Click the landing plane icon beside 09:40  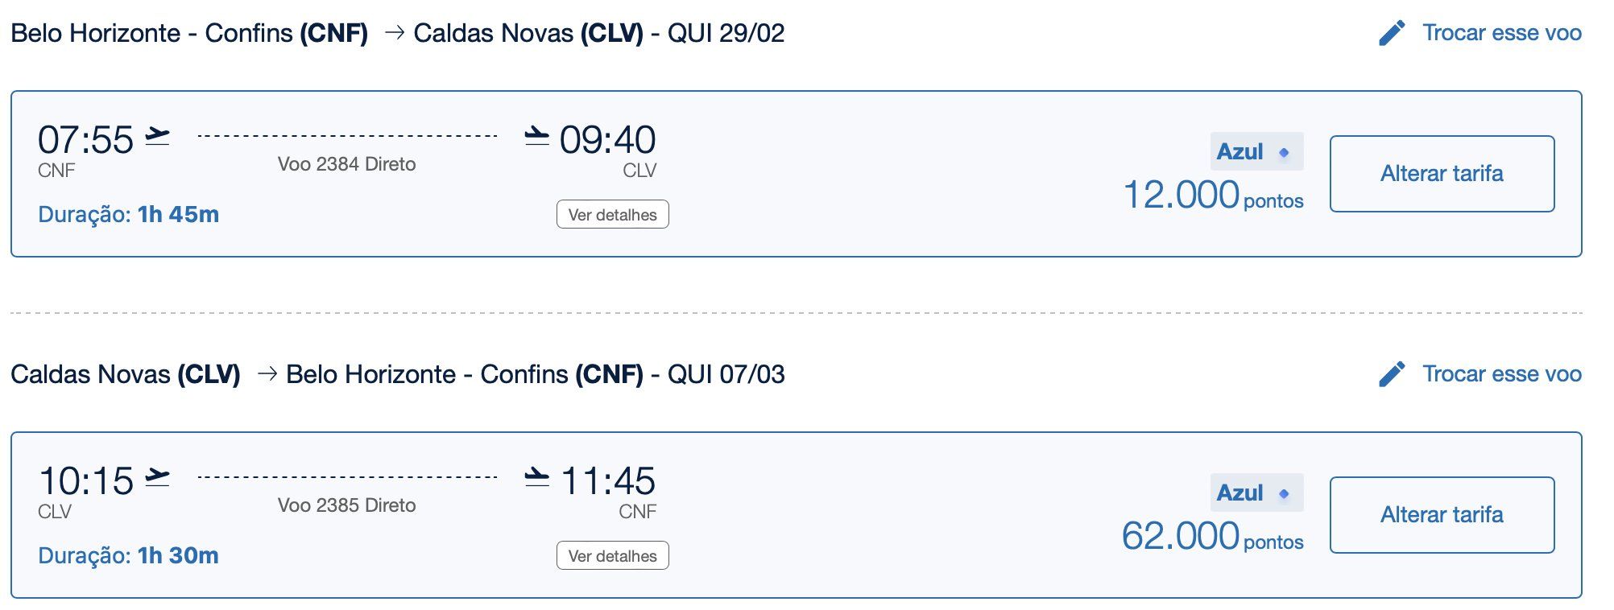coord(536,137)
